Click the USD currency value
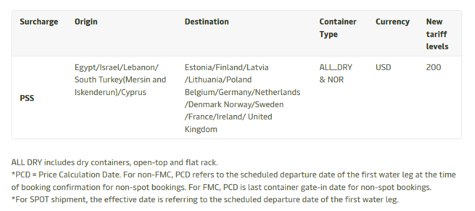This screenshot has height=211, width=475. tap(383, 67)
